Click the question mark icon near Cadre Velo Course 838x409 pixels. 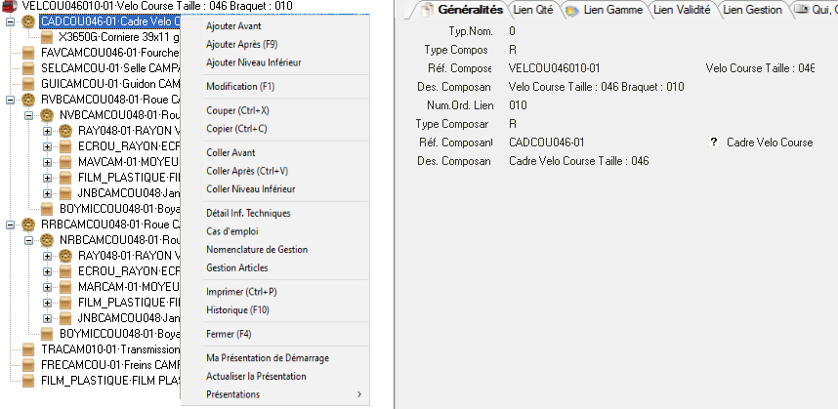coord(715,143)
